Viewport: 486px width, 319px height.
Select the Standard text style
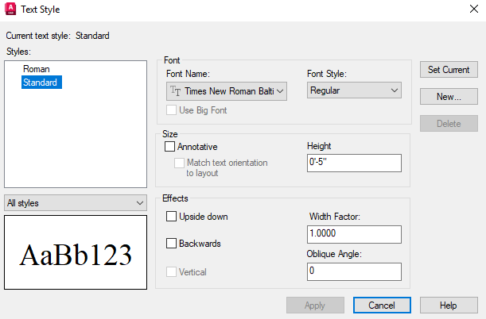(41, 83)
